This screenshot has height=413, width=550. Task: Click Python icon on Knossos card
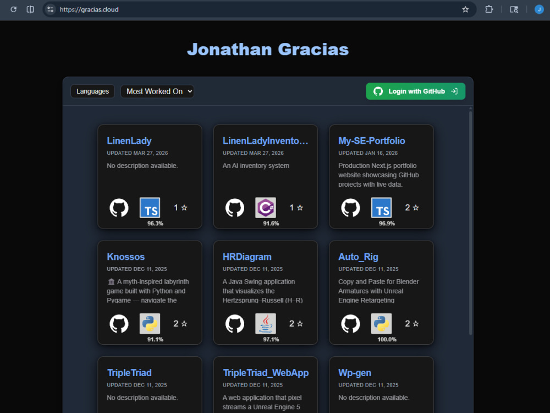[150, 323]
